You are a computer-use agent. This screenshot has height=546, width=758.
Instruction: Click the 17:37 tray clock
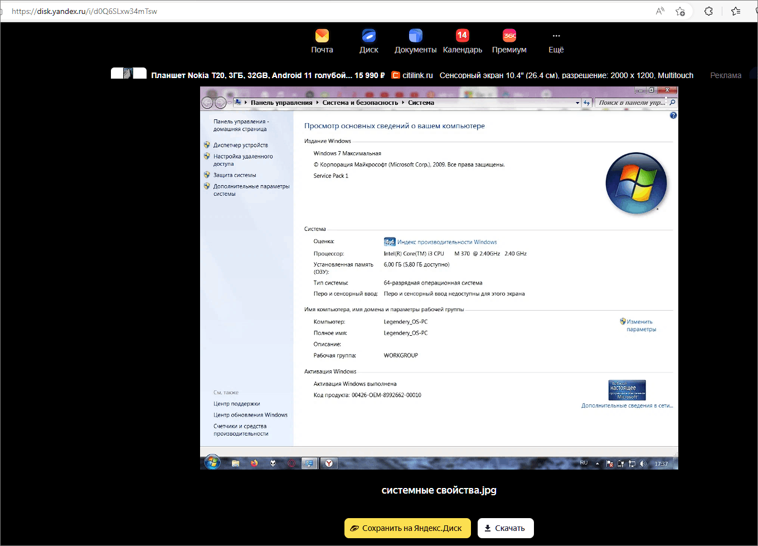(661, 463)
